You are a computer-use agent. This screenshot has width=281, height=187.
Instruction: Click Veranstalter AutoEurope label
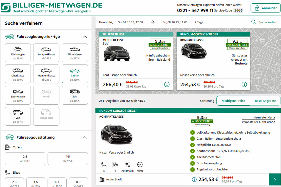(258, 122)
